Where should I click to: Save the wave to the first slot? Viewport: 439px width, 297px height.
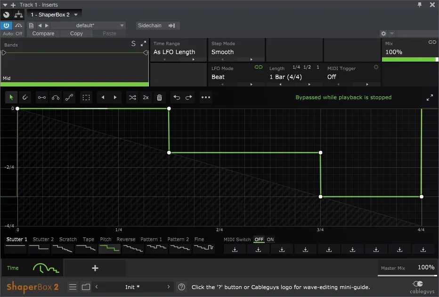[235, 250]
